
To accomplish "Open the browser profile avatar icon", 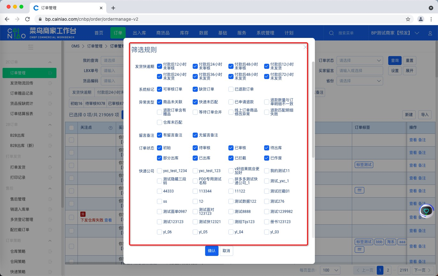I will (x=421, y=19).
